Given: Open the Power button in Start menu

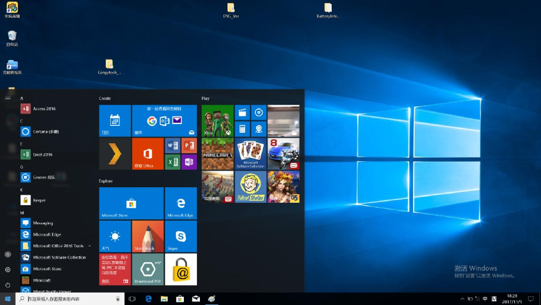Looking at the screenshot, I should [x=7, y=285].
